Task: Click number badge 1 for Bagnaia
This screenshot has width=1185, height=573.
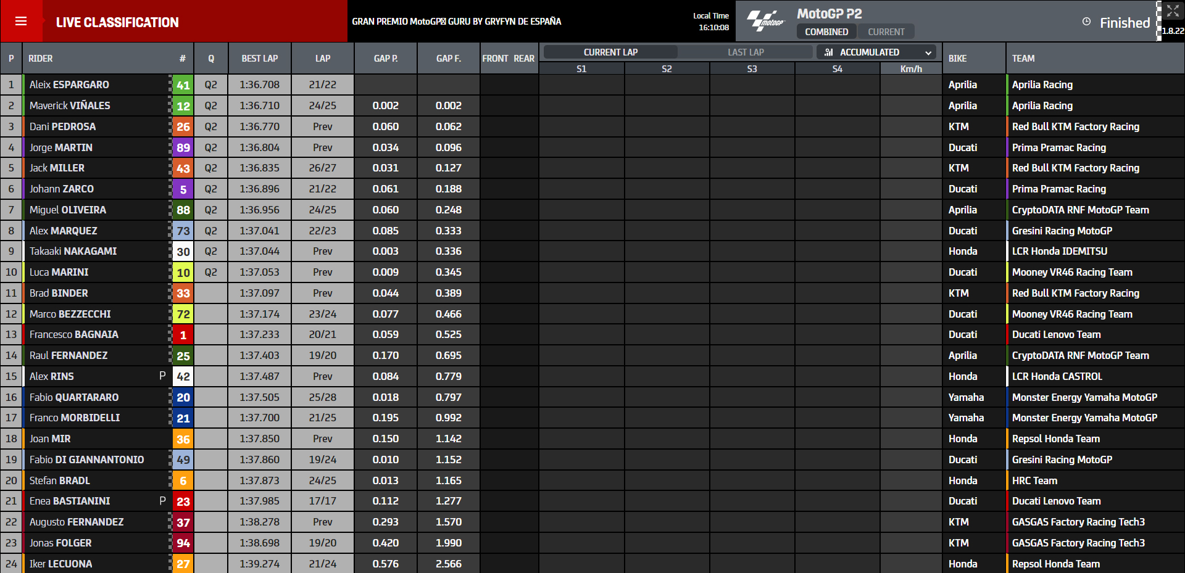Action: pos(183,335)
